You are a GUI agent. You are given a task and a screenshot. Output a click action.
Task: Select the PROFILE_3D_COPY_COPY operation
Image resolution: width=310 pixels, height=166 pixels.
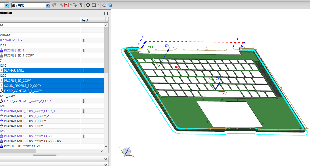tap(22, 146)
